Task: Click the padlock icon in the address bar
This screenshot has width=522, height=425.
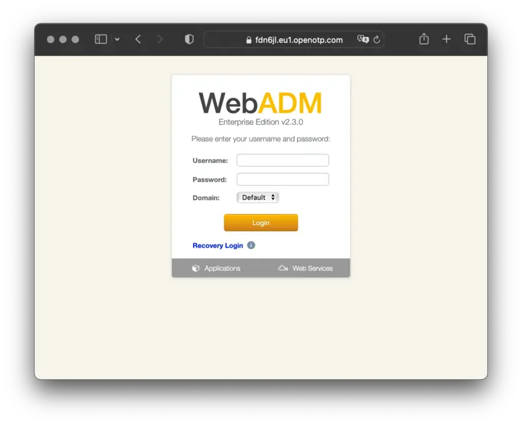Action: [x=249, y=40]
